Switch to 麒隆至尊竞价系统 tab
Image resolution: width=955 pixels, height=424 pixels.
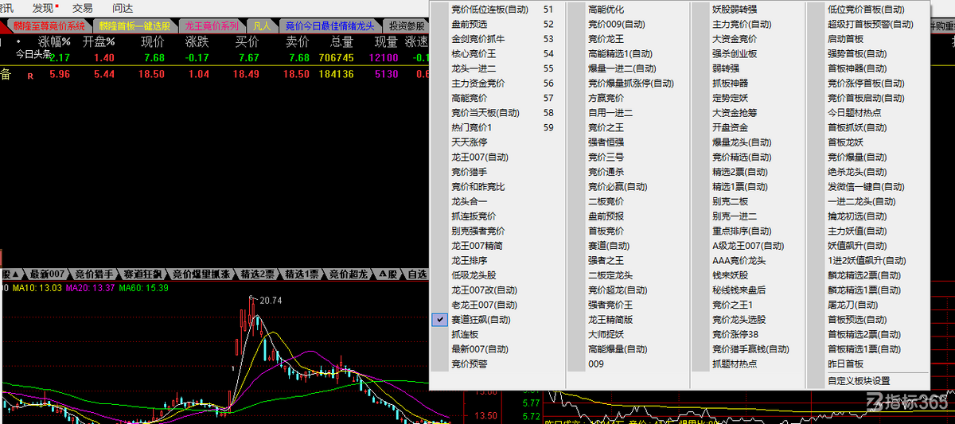pos(49,26)
